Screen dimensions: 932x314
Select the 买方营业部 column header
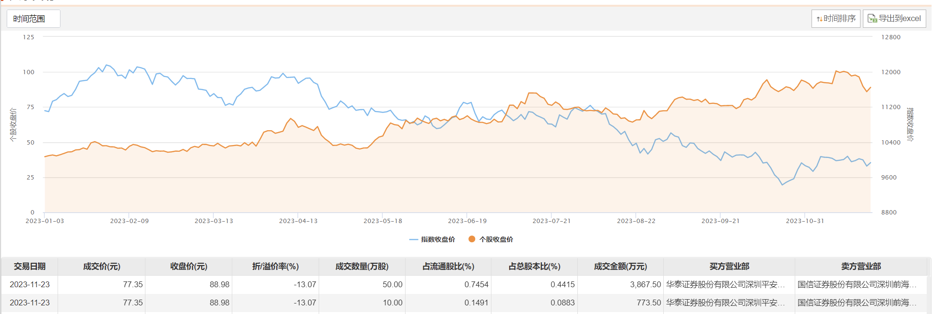click(x=729, y=267)
